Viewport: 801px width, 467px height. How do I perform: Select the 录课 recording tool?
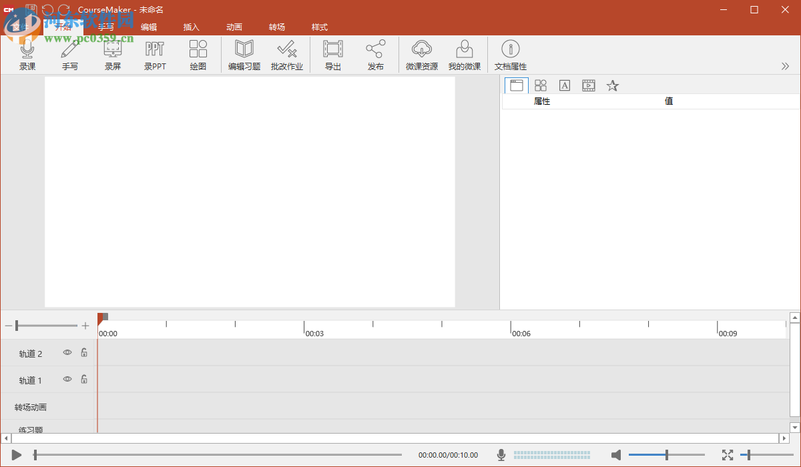click(x=27, y=53)
